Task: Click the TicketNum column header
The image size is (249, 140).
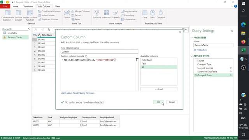Action: click(x=46, y=35)
